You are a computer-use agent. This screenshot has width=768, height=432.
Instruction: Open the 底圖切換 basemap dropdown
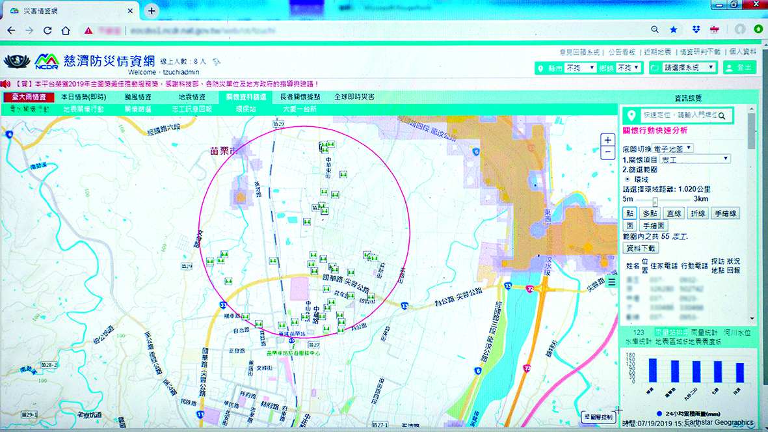pos(672,148)
